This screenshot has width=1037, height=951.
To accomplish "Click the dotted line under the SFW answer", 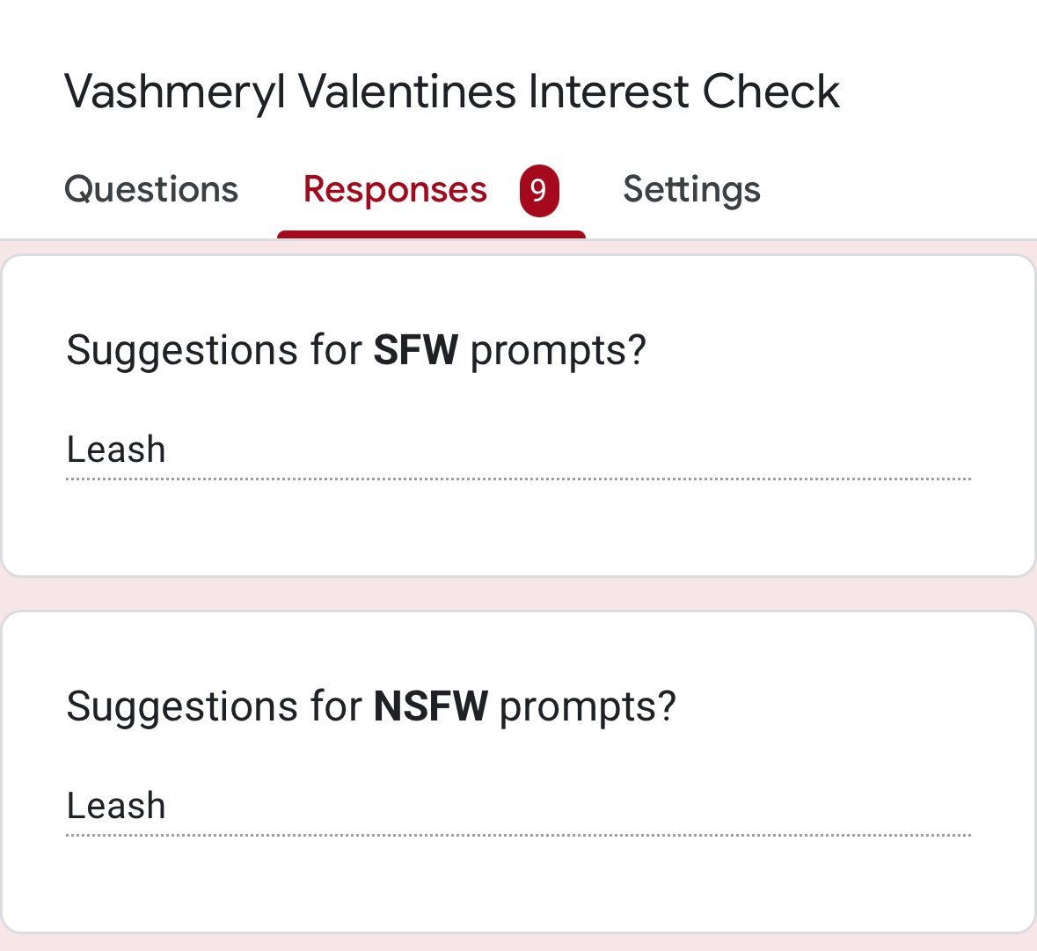I will [x=519, y=479].
